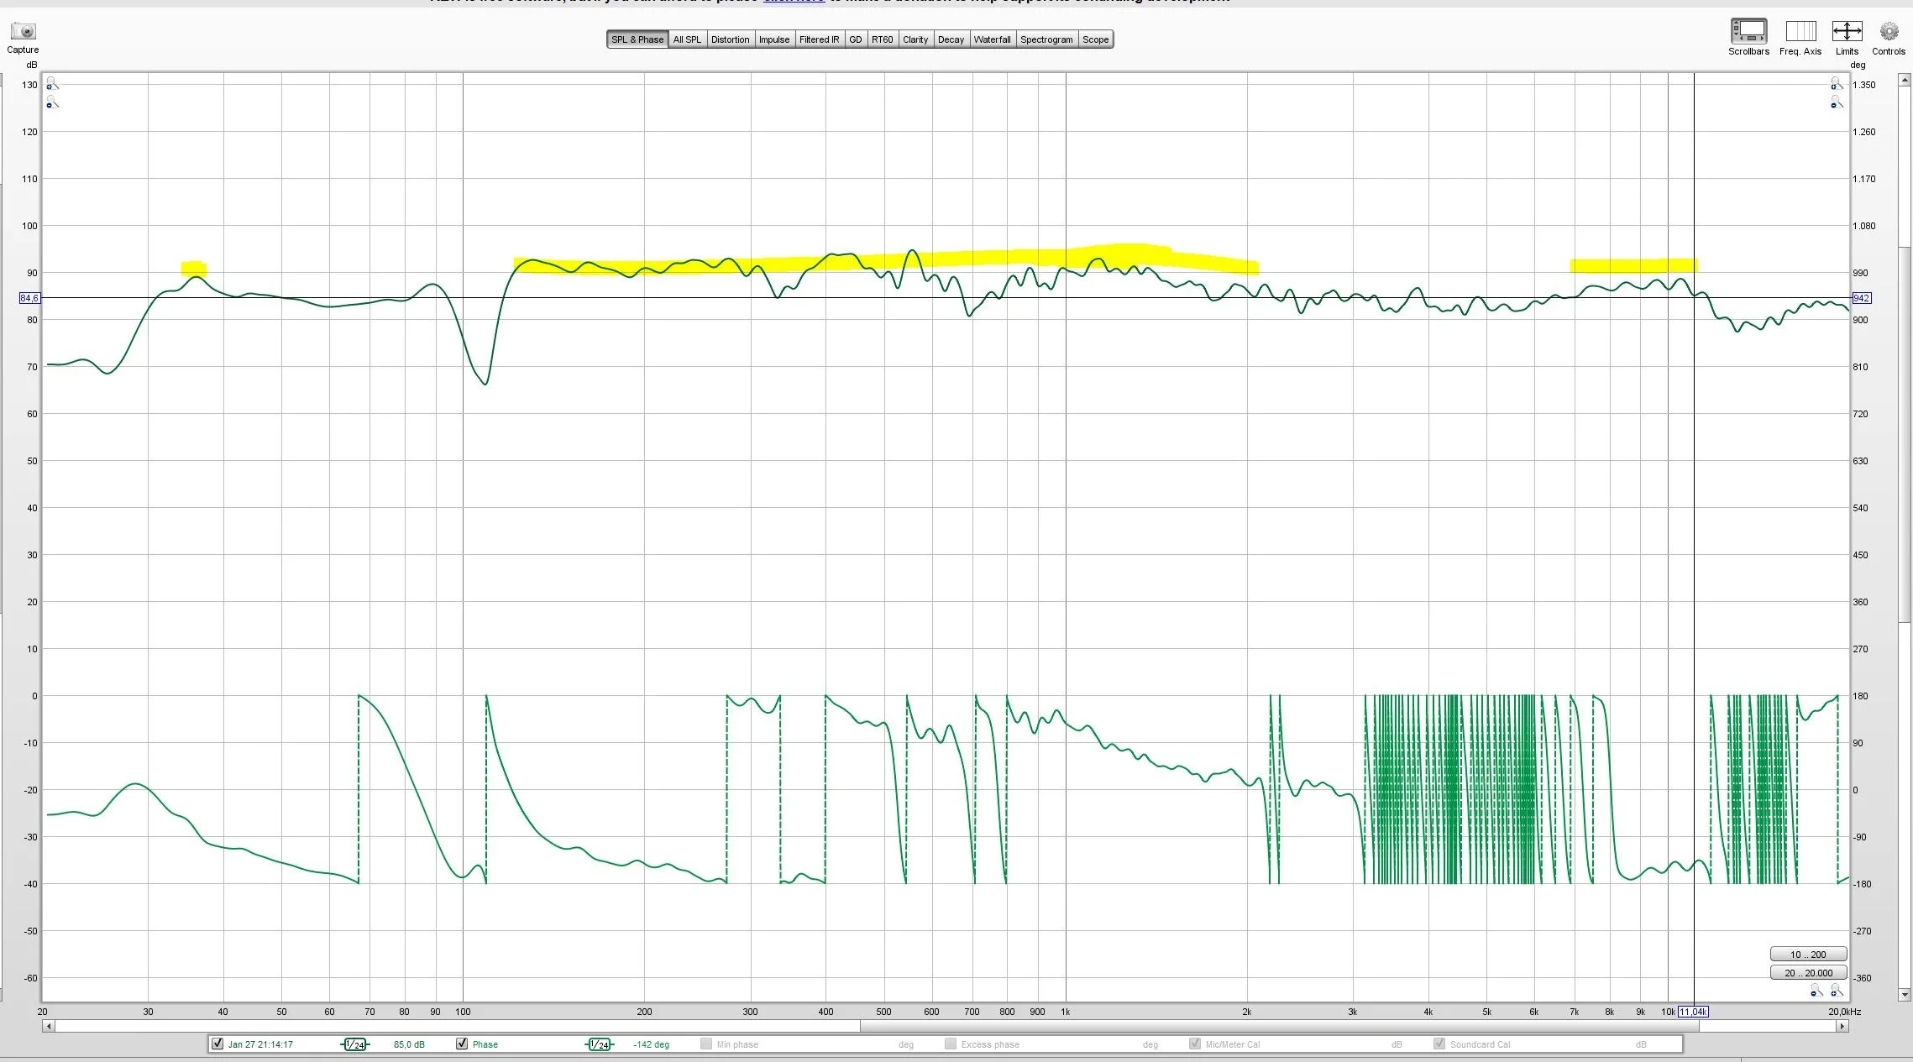Image resolution: width=1913 pixels, height=1062 pixels.
Task: Click top-right phase axis zoom-in magnifier
Action: [x=1837, y=84]
